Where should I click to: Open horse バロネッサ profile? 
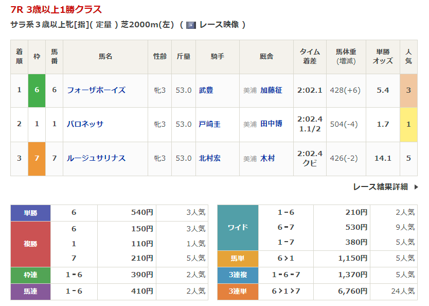click(85, 124)
